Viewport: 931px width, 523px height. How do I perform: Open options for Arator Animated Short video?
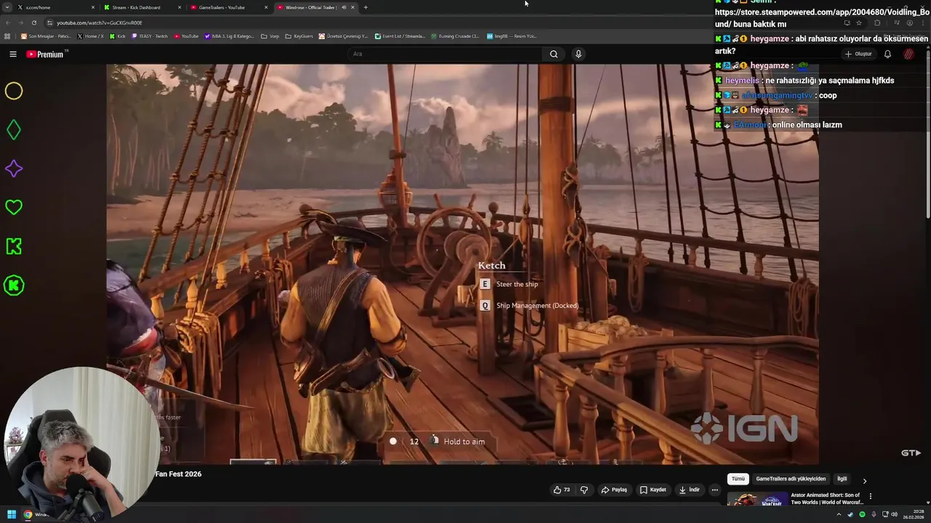coord(870,497)
